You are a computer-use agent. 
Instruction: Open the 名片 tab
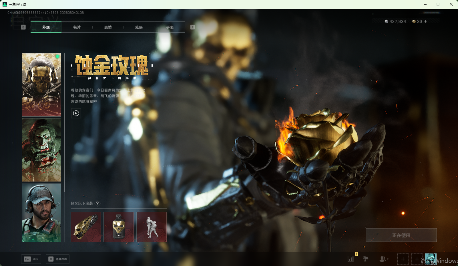77,27
